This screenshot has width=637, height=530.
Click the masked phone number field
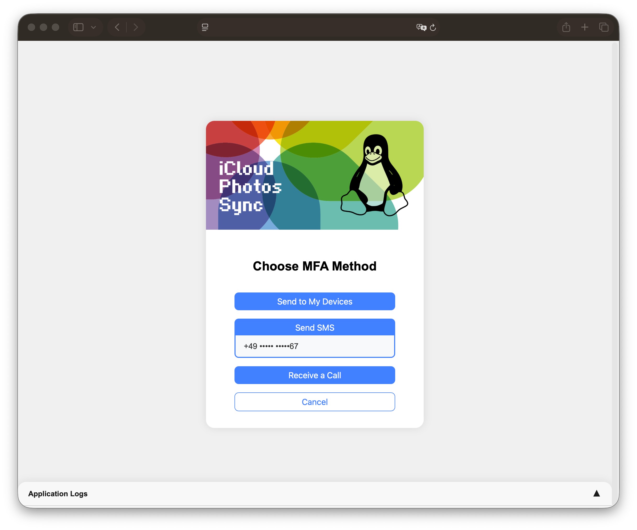pyautogui.click(x=315, y=346)
